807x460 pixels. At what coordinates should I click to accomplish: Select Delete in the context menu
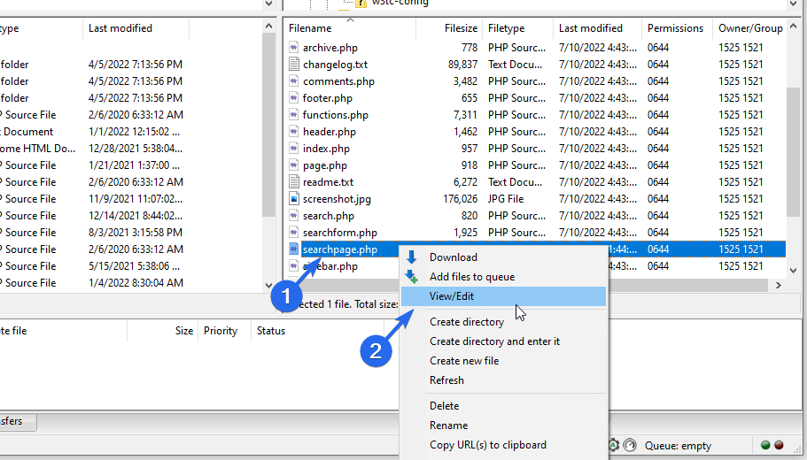click(504, 406)
